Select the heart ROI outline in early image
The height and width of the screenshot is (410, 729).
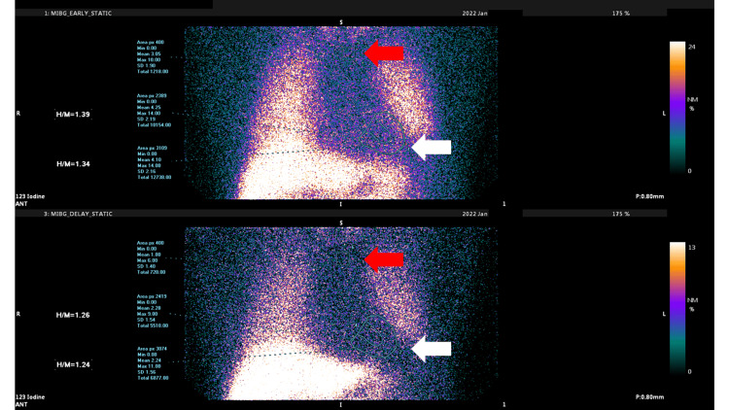[x=382, y=131]
